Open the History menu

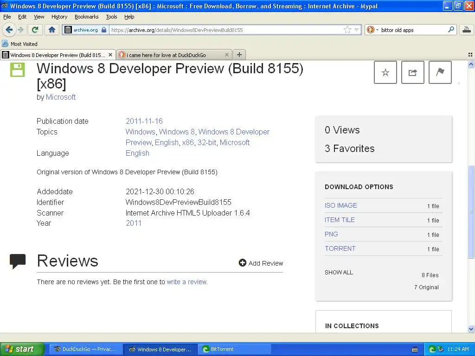pyautogui.click(x=59, y=17)
